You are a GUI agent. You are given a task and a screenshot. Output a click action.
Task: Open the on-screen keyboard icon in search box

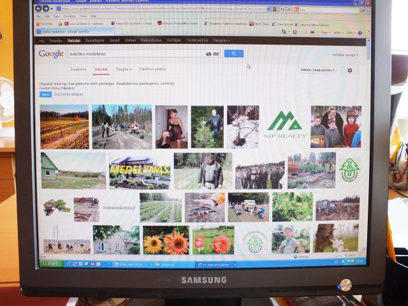point(216,54)
